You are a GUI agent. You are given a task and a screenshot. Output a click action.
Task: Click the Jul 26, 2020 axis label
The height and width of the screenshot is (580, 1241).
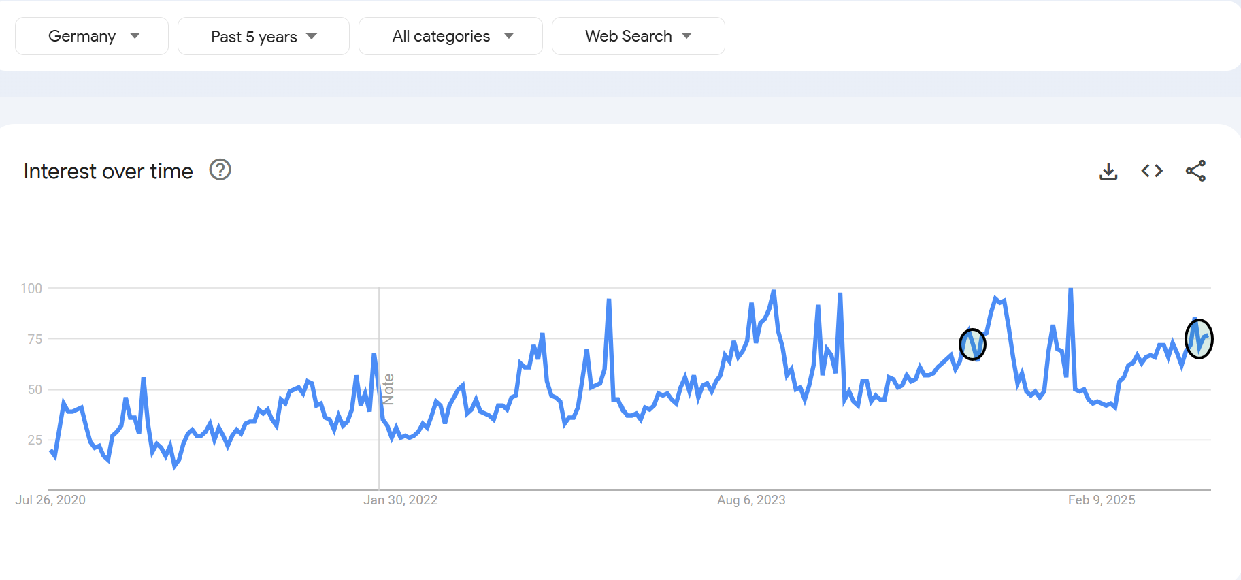(50, 500)
